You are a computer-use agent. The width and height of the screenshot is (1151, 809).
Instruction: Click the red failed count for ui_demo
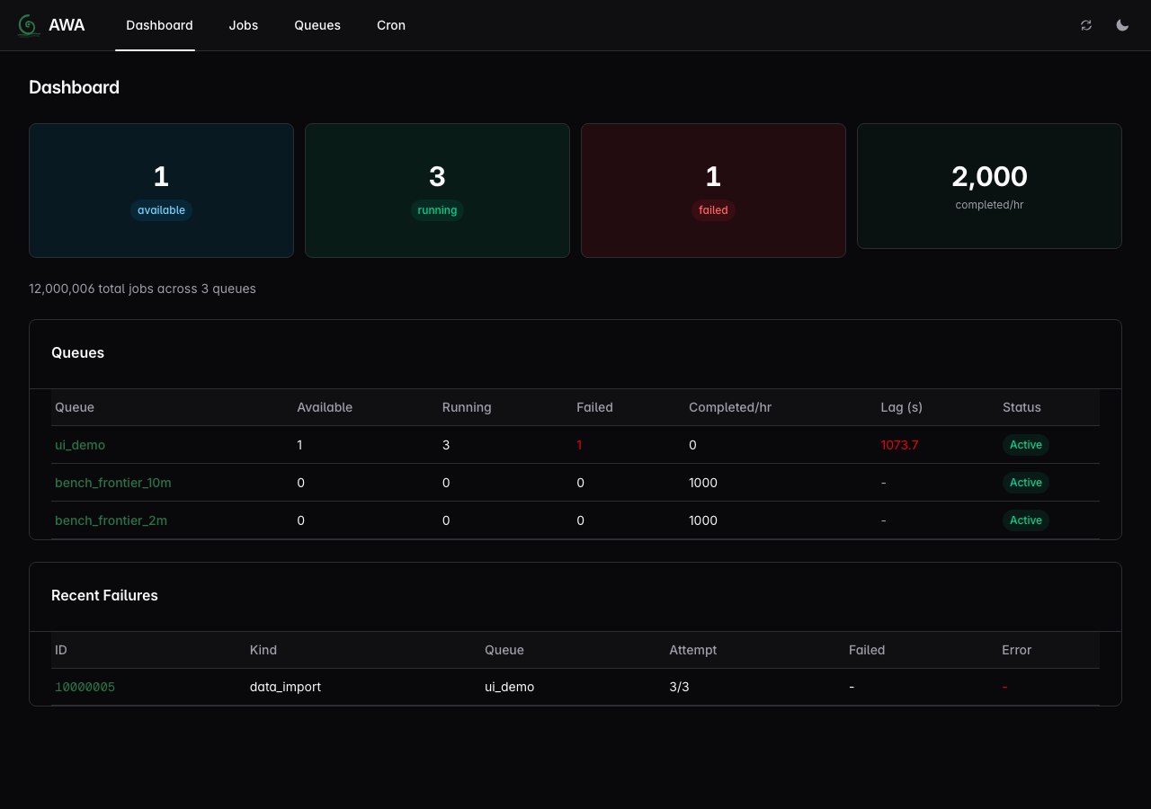click(579, 445)
